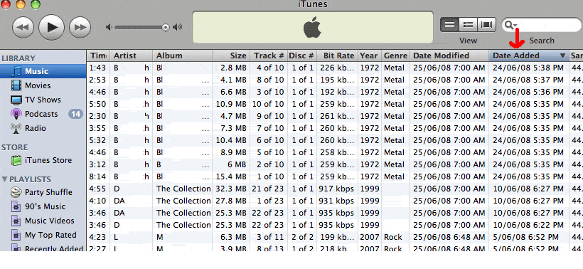Click the My Top Rated gear icon
The image size is (583, 269).
[16, 235]
